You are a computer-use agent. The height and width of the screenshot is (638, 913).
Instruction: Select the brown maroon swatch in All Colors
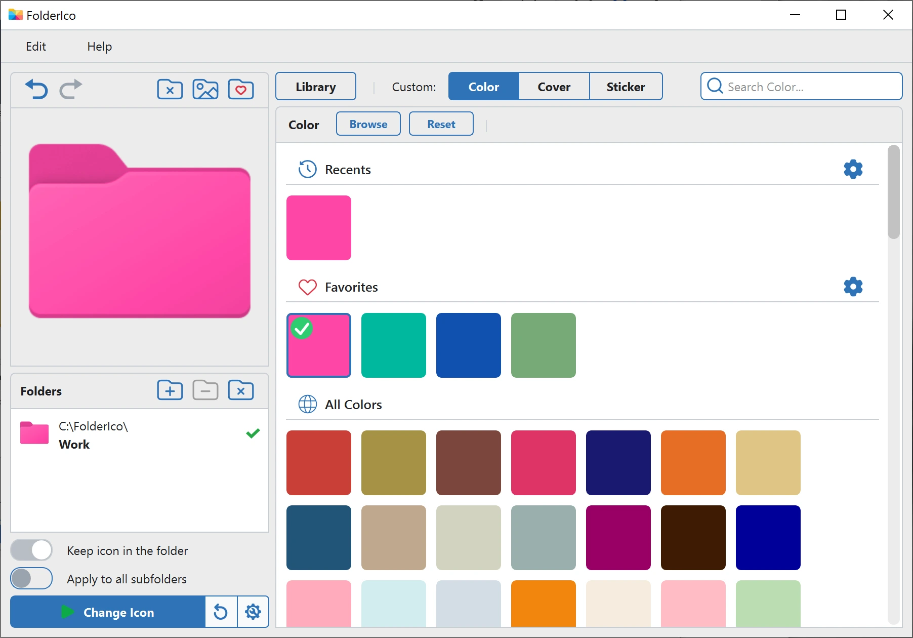tap(469, 463)
